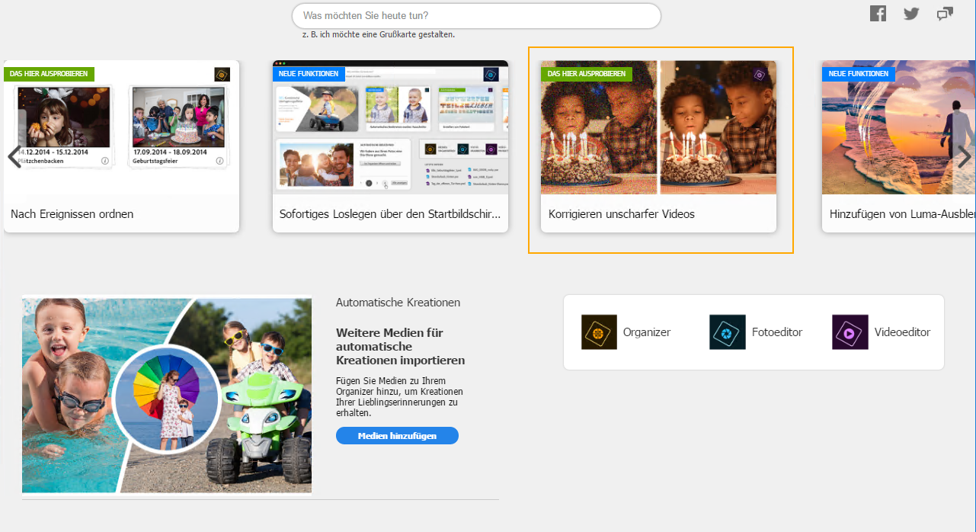Click the 'Korrigieren unscharfer Videos' title

pyautogui.click(x=622, y=214)
